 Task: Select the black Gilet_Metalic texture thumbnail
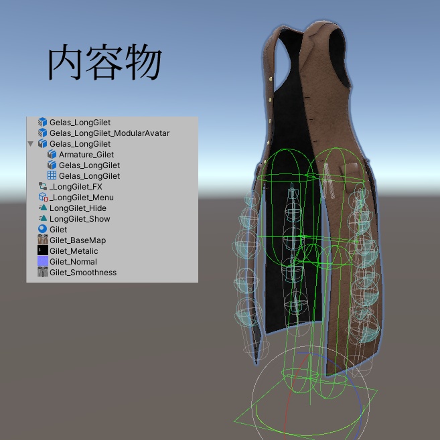43,250
